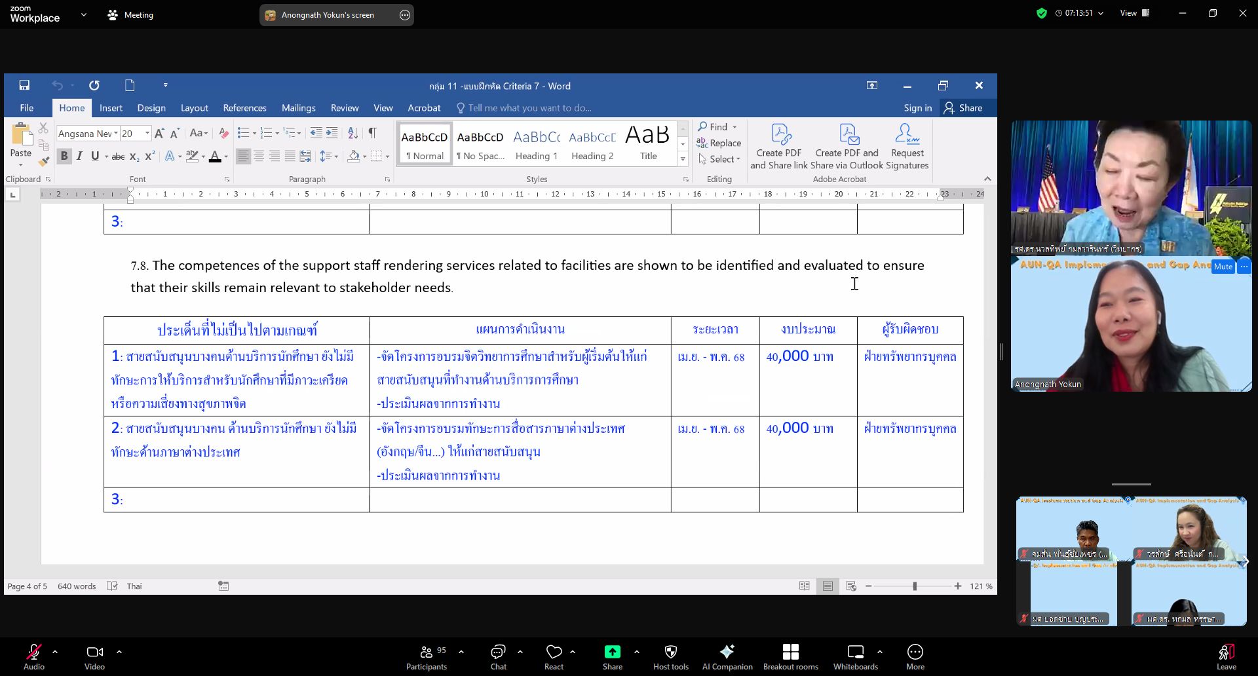The width and height of the screenshot is (1258, 676).
Task: Open Zoom Breakout rooms
Action: pyautogui.click(x=791, y=657)
